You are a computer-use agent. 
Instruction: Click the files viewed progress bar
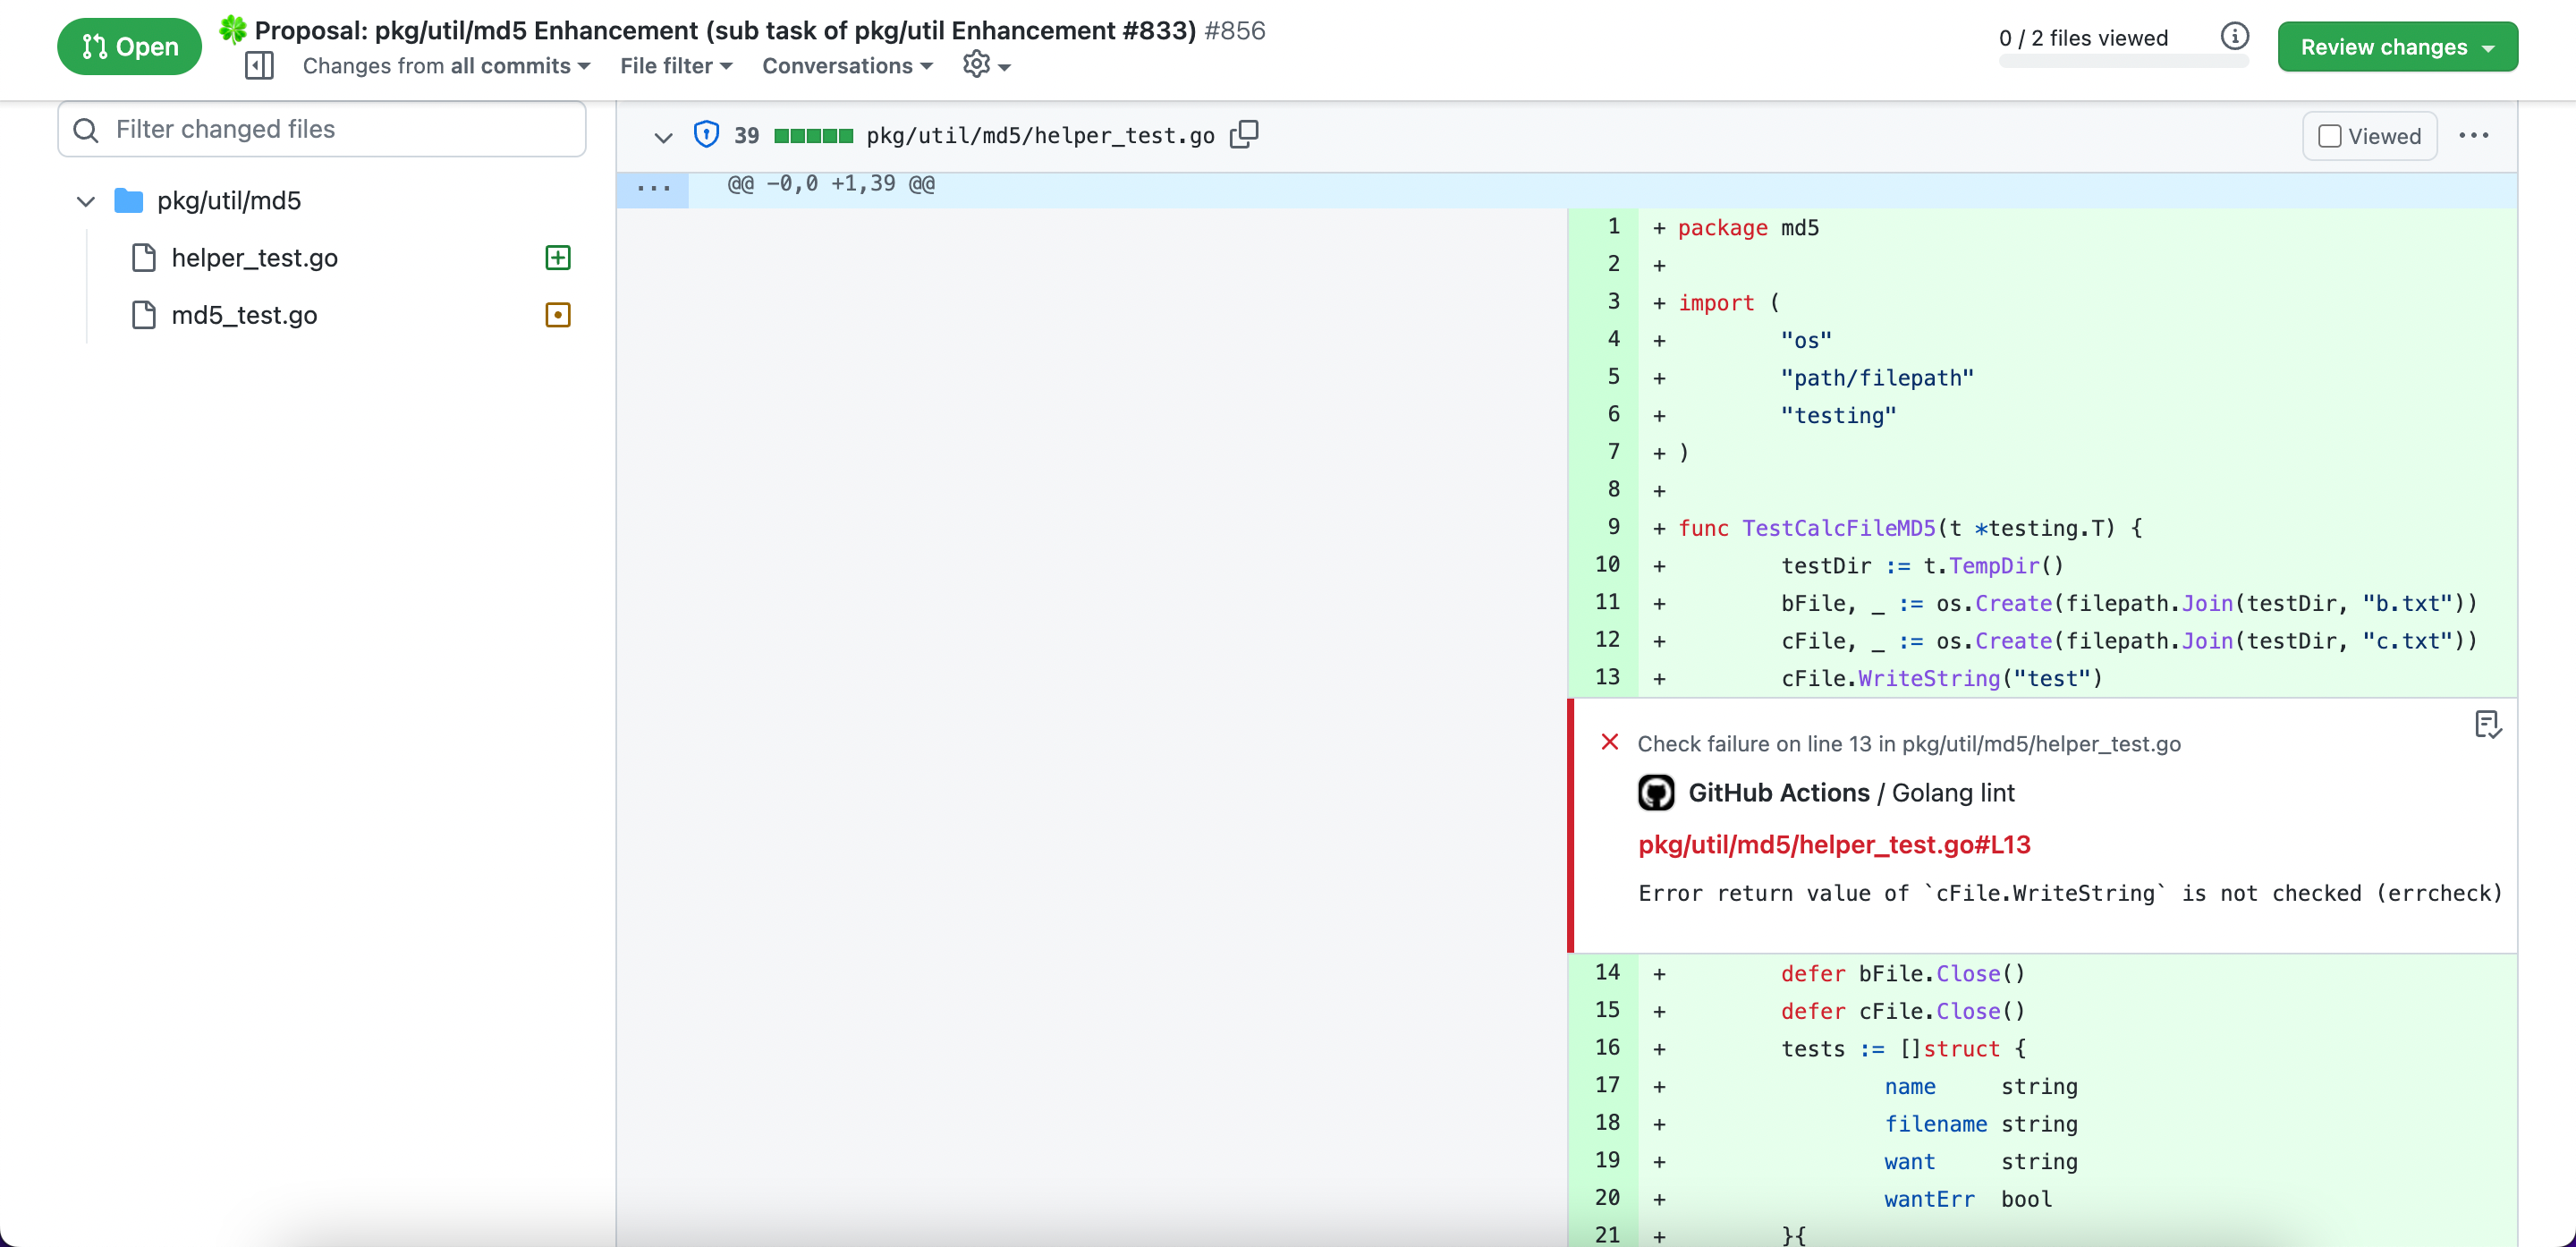tap(2123, 62)
